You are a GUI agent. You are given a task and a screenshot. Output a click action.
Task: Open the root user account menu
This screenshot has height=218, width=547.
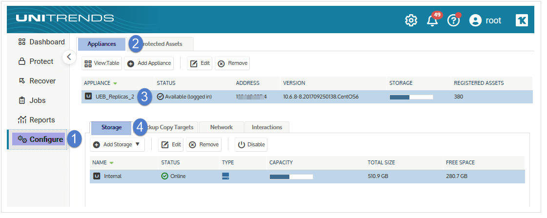coord(485,20)
